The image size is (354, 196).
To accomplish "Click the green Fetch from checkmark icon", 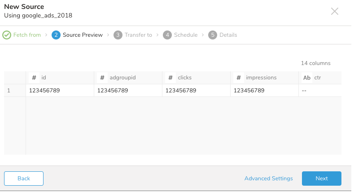I will [x=7, y=35].
